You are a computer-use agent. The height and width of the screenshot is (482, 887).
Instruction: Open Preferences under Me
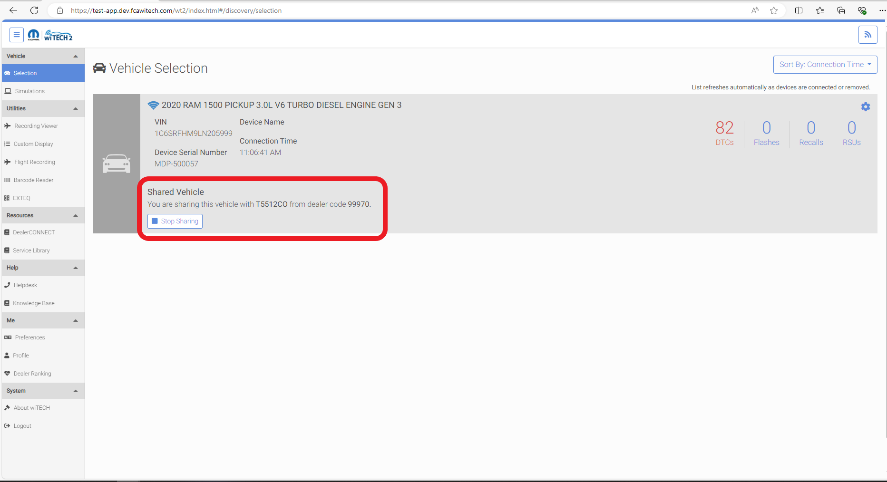tap(43, 337)
